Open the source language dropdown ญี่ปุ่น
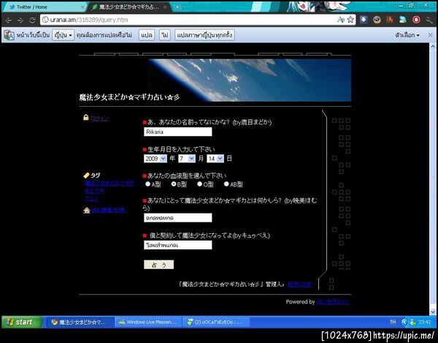 63,35
